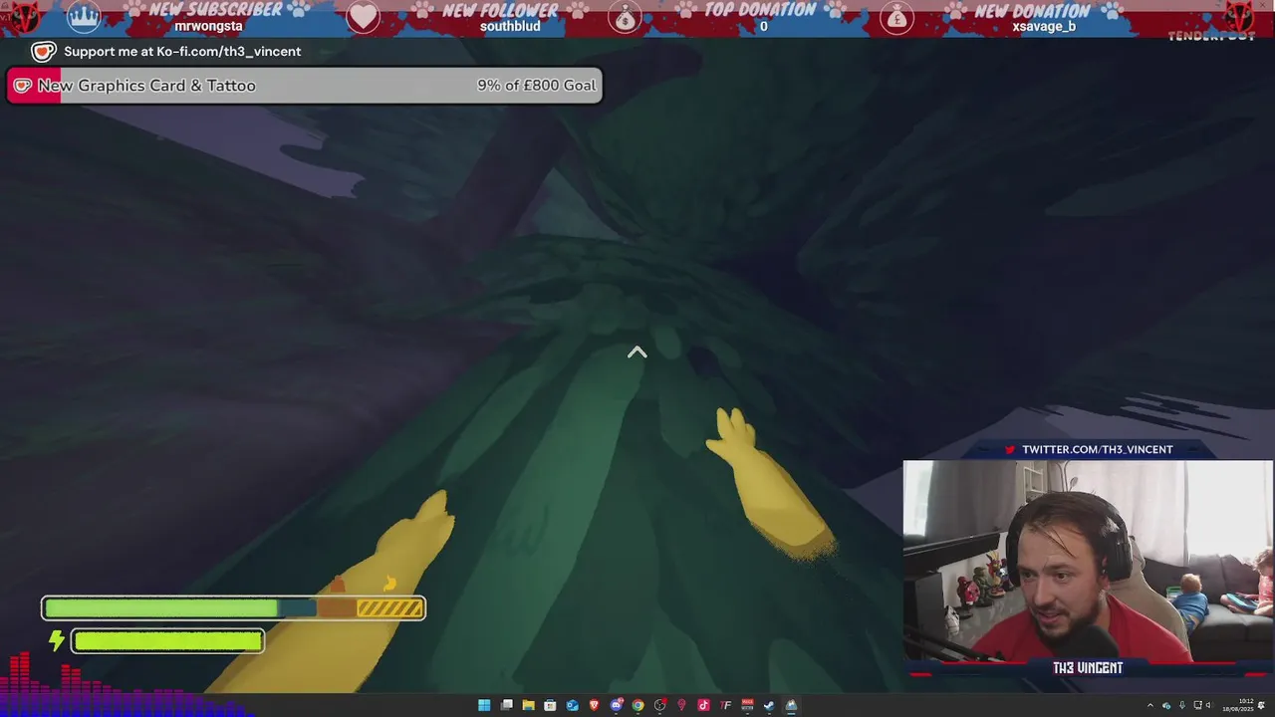Click the heart icon beside New Follower
The width and height of the screenshot is (1275, 717).
point(363,18)
